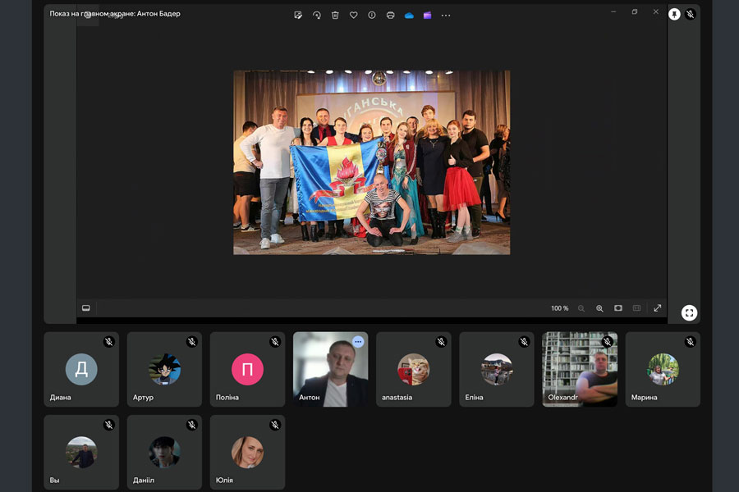Expand the photo viewer to fullscreen
The width and height of the screenshot is (739, 492).
click(x=657, y=308)
